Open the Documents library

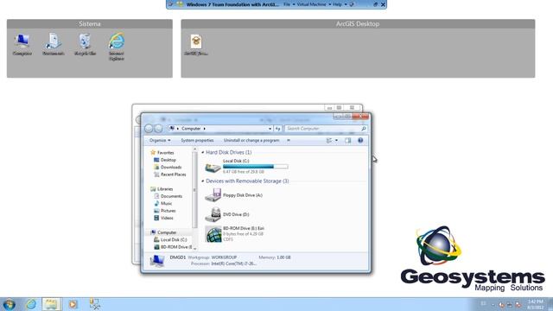click(171, 196)
